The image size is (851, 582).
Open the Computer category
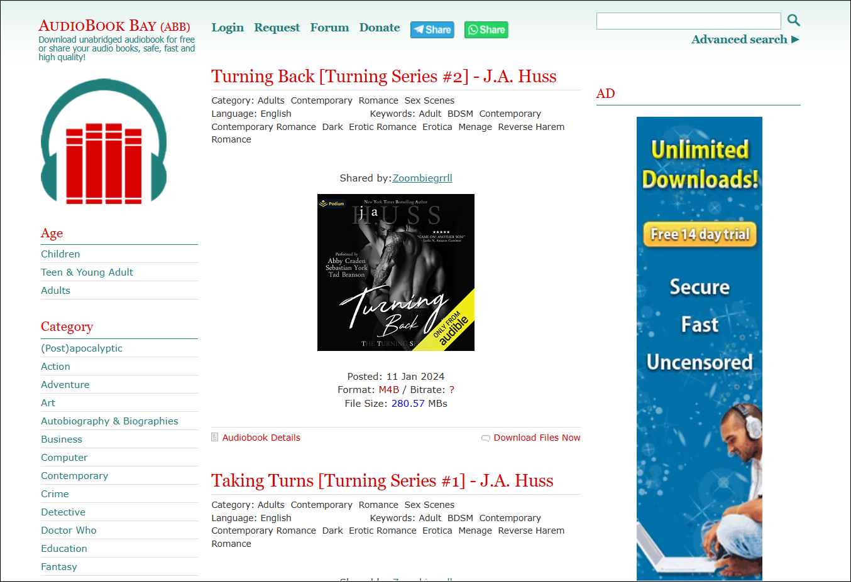pyautogui.click(x=65, y=458)
